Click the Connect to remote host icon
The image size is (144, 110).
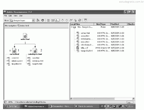38,20
